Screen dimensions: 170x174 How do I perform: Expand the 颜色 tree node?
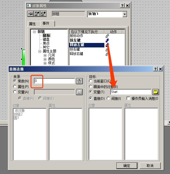tap(45, 59)
